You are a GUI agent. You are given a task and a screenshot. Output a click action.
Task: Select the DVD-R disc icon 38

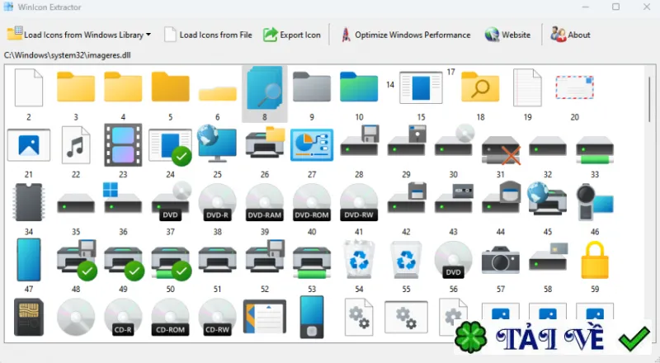[218, 202]
